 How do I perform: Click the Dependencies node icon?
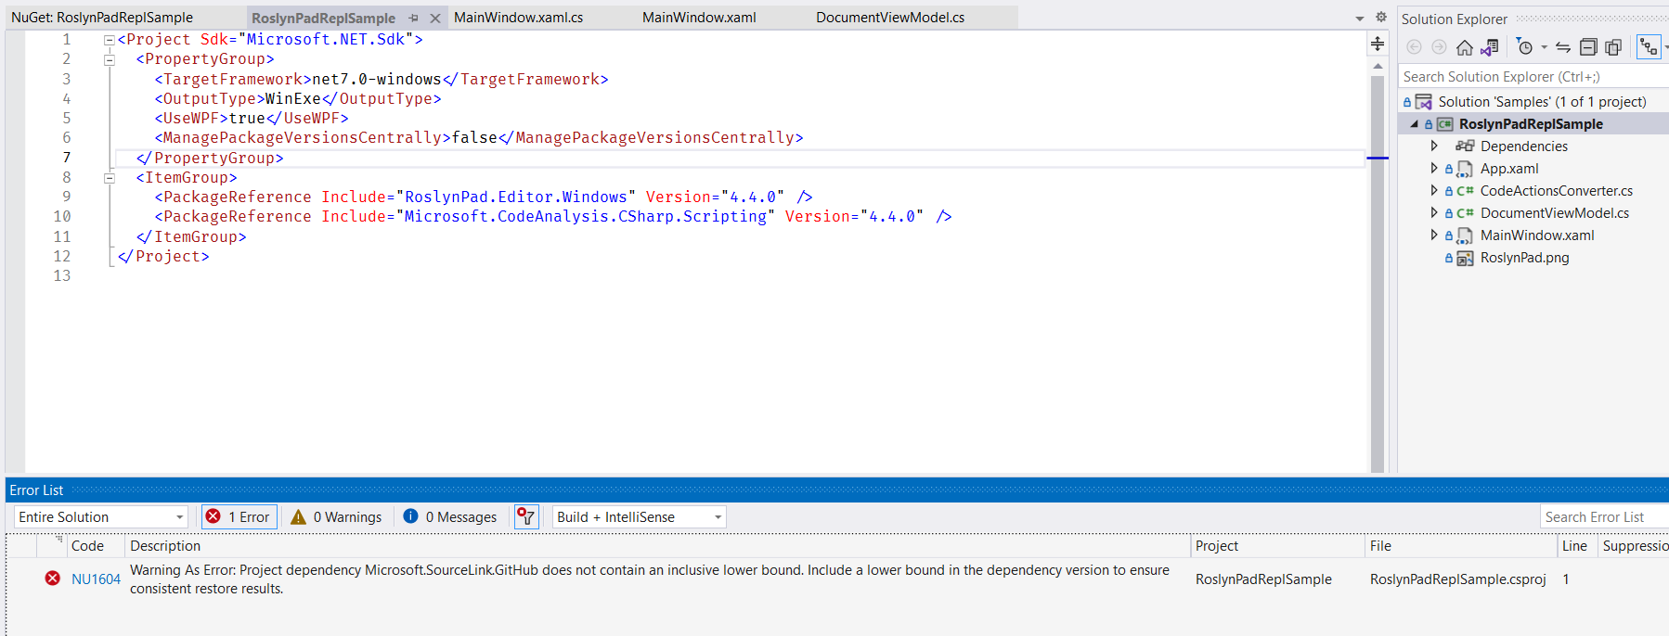(x=1465, y=146)
